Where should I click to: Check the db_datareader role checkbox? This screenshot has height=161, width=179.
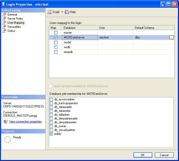click(x=51, y=107)
